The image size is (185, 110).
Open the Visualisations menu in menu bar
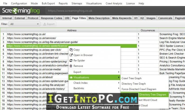[x=94, y=3]
